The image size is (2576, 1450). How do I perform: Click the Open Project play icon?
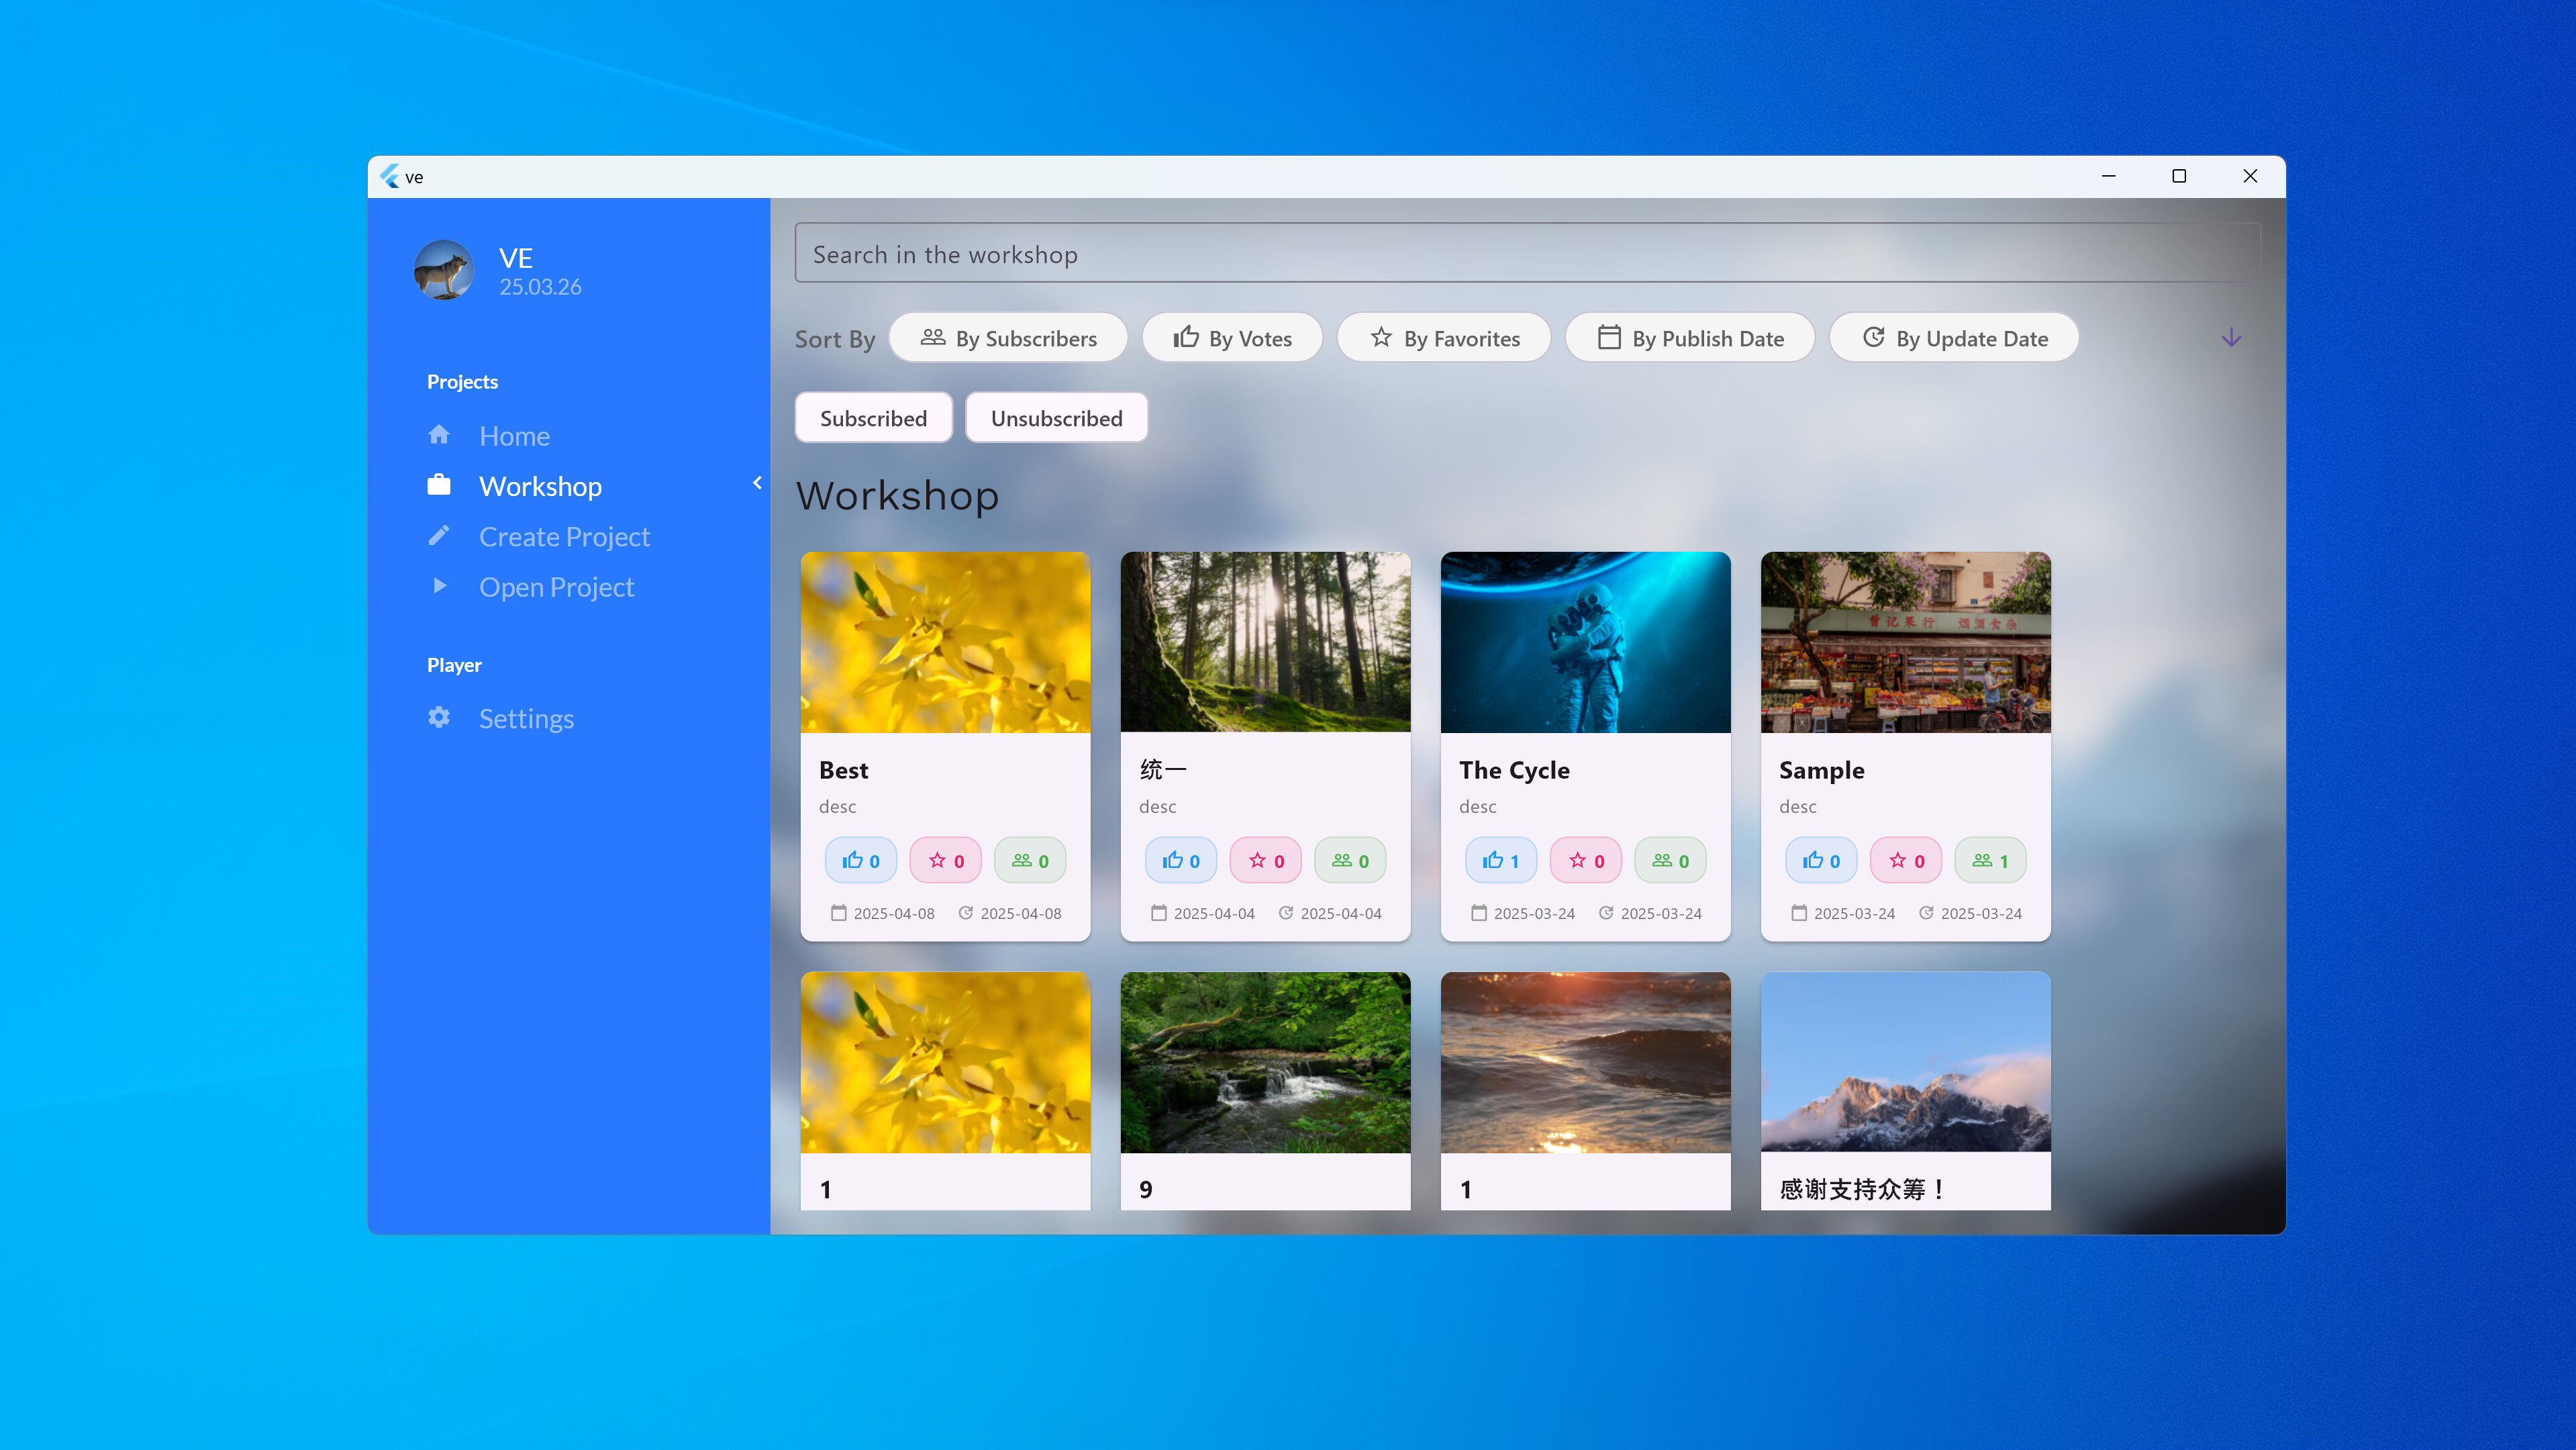coord(439,586)
